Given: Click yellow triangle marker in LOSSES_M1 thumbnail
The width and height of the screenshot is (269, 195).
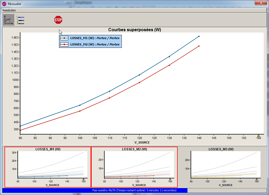Looking at the screenshot, I should tap(83, 179).
